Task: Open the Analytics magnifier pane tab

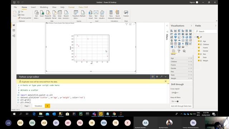Action: click(184, 51)
